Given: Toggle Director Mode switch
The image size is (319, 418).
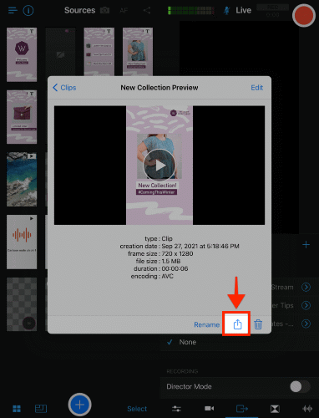Looking at the screenshot, I should tap(300, 386).
